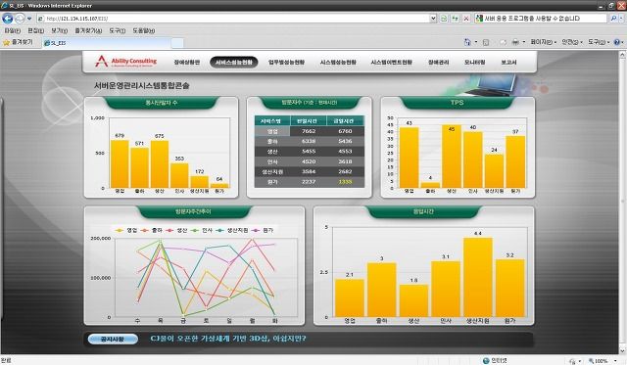627x365 pixels.
Task: Open the 파일 menu
Action: 13,30
